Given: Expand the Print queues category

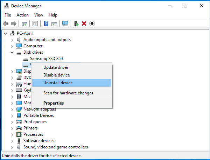Looking at the screenshot, I should [12, 122].
